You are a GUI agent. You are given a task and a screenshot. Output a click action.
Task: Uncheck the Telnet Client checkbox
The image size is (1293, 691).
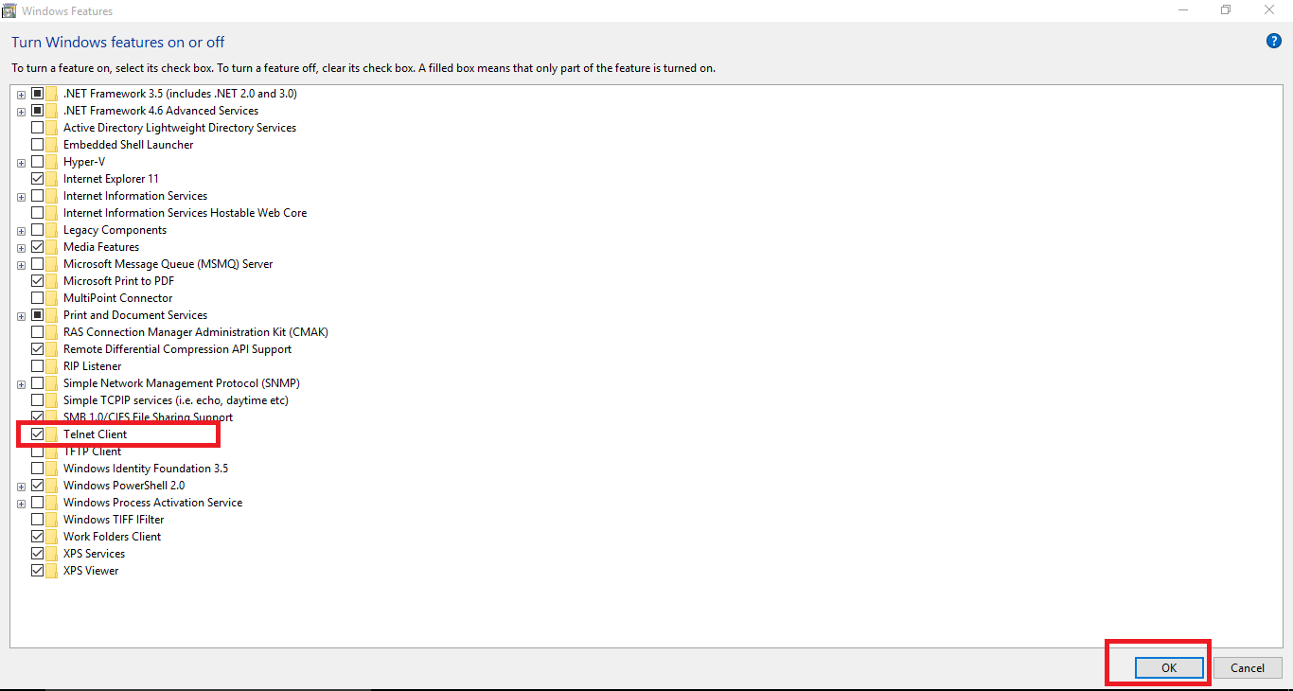click(38, 434)
